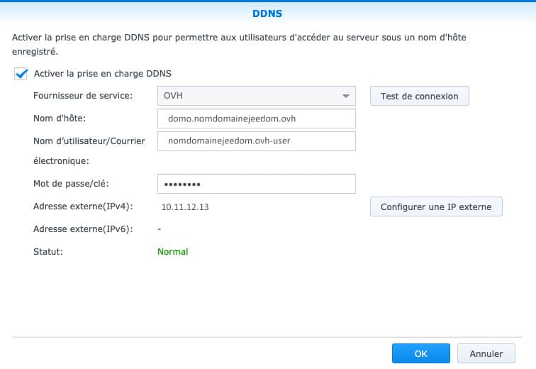
Task: Select the Mot de passe/clé password field
Action: [x=256, y=184]
